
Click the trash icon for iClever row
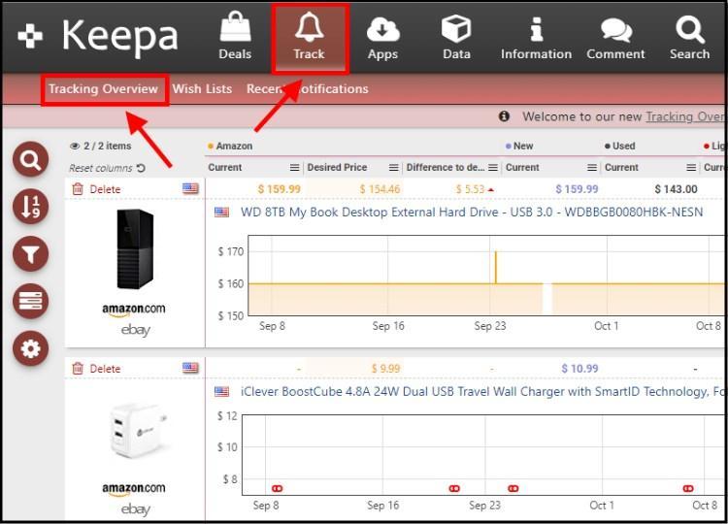click(78, 369)
